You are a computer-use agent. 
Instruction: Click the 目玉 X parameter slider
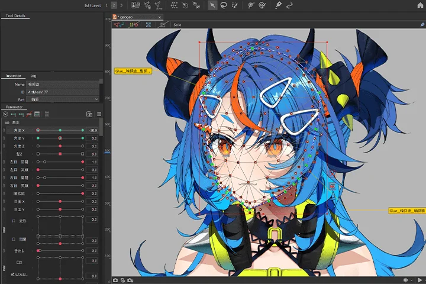click(60, 201)
